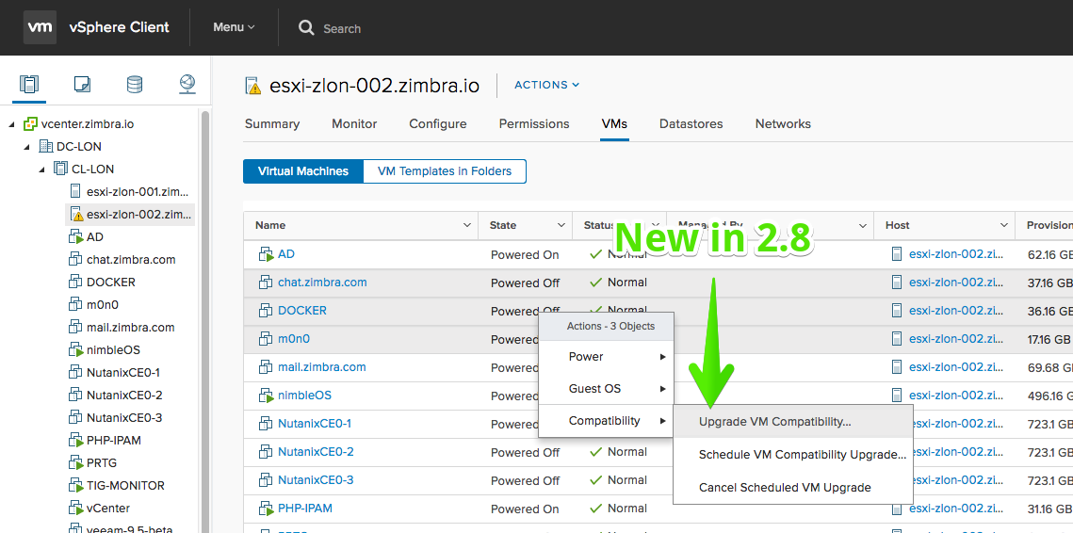Click Powered On state in PHP-IPAM row
This screenshot has height=533, width=1073.
click(525, 509)
